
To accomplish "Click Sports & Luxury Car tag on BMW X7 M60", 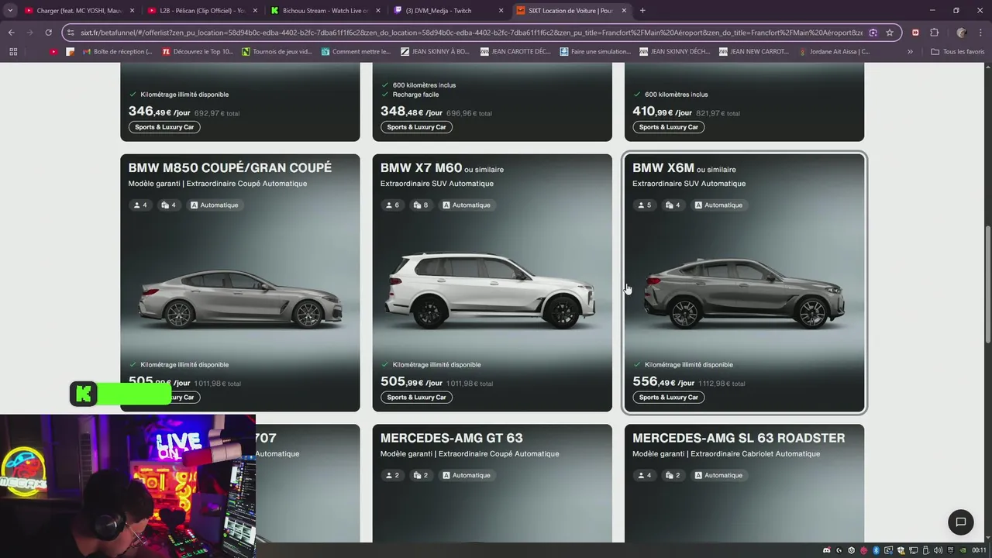I will click(416, 397).
